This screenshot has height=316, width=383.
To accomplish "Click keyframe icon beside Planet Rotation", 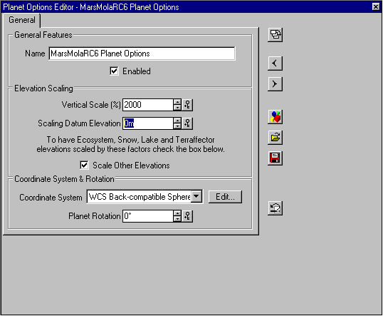I will click(187, 216).
